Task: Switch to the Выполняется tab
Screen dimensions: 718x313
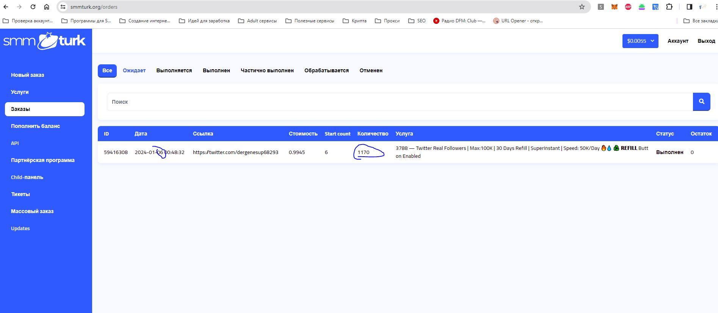Action: point(174,70)
